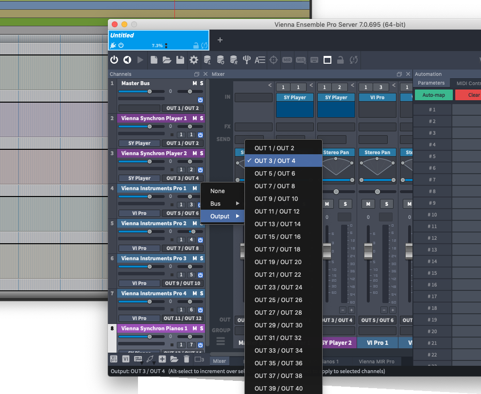The height and width of the screenshot is (394, 481).
Task: Solo Vienna Instruments Pro 4 channel
Action: click(x=202, y=293)
